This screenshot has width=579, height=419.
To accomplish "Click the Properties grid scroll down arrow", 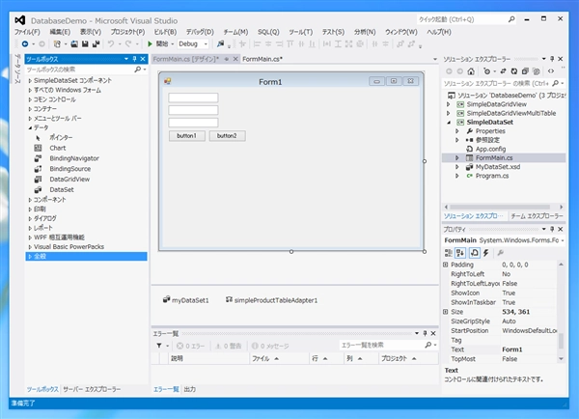I will pyautogui.click(x=561, y=359).
